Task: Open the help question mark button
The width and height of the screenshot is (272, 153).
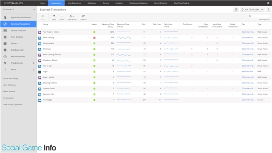Action: click(x=268, y=9)
